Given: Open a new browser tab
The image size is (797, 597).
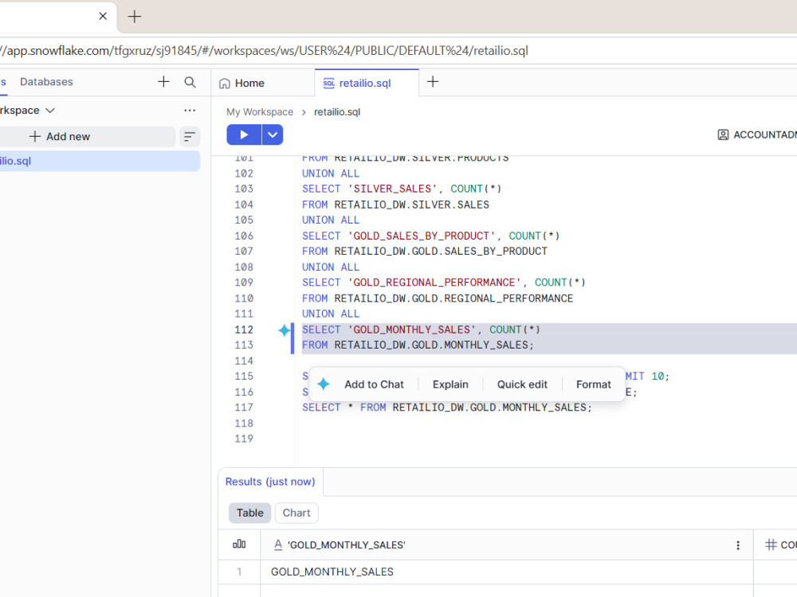Looking at the screenshot, I should pos(134,17).
